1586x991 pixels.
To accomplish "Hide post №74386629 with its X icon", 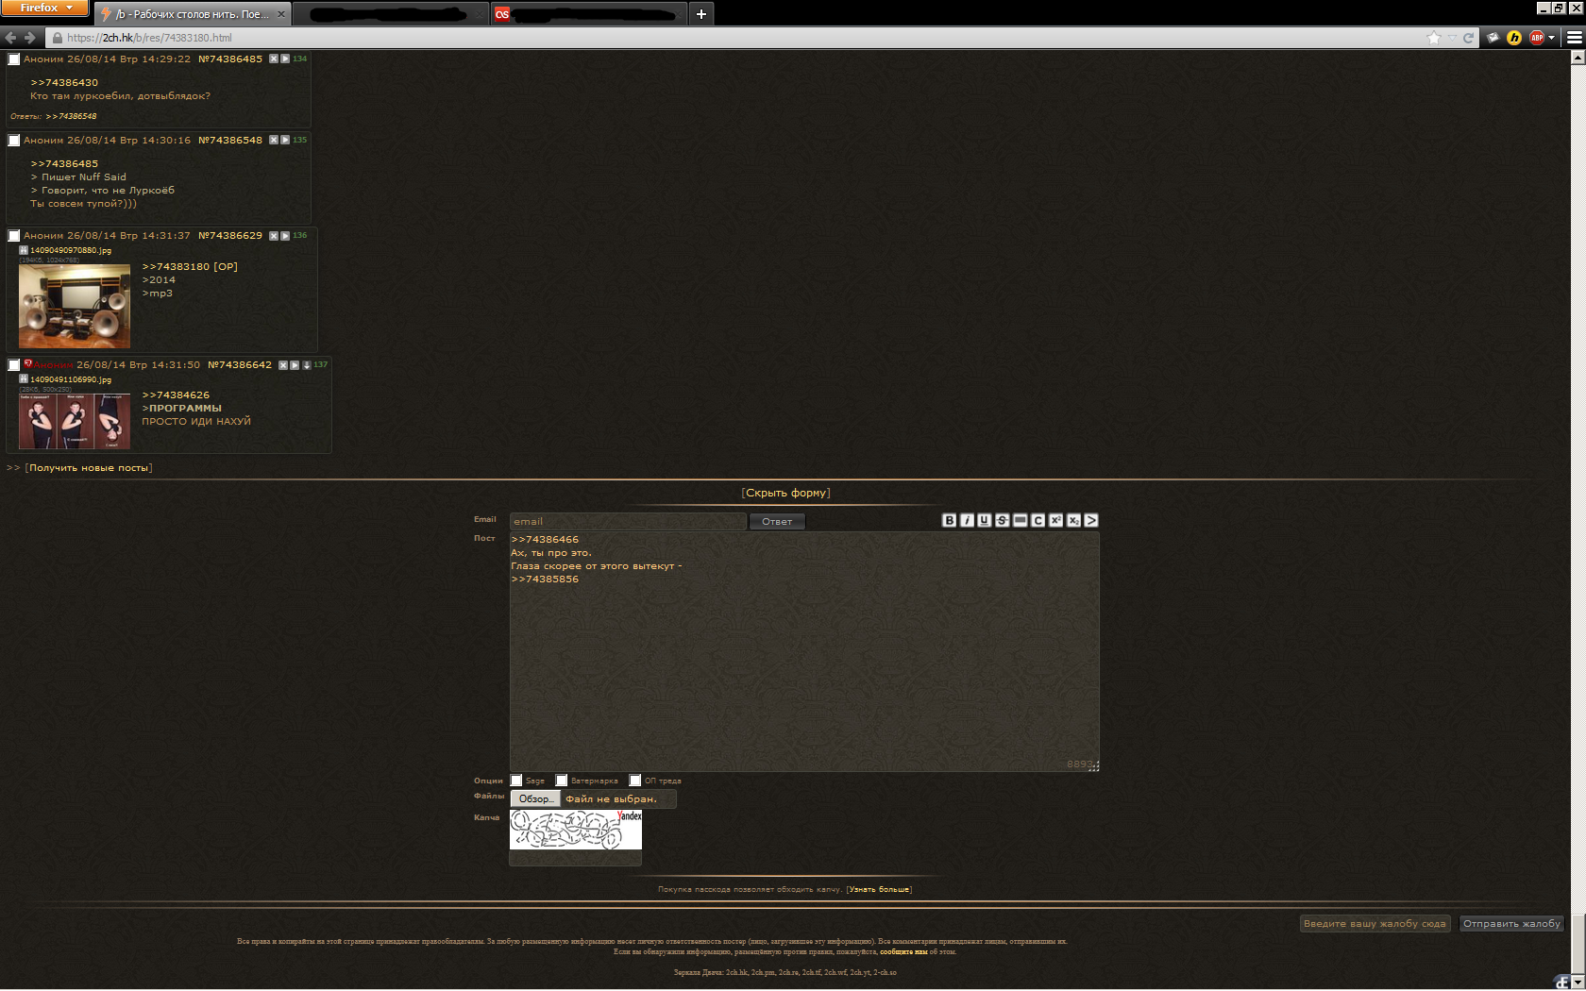I will tap(274, 235).
